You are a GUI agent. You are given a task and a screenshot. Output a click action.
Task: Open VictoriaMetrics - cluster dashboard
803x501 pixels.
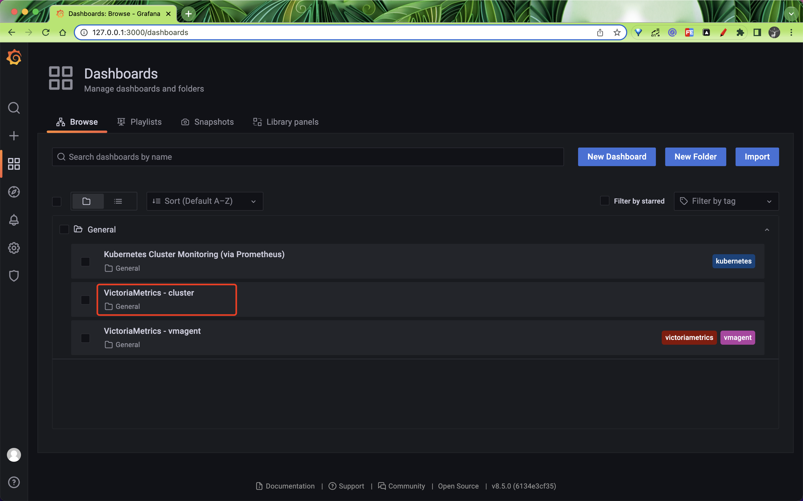(x=149, y=293)
